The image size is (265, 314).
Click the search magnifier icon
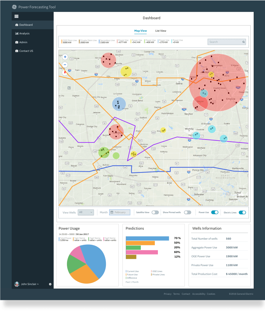click(x=244, y=42)
